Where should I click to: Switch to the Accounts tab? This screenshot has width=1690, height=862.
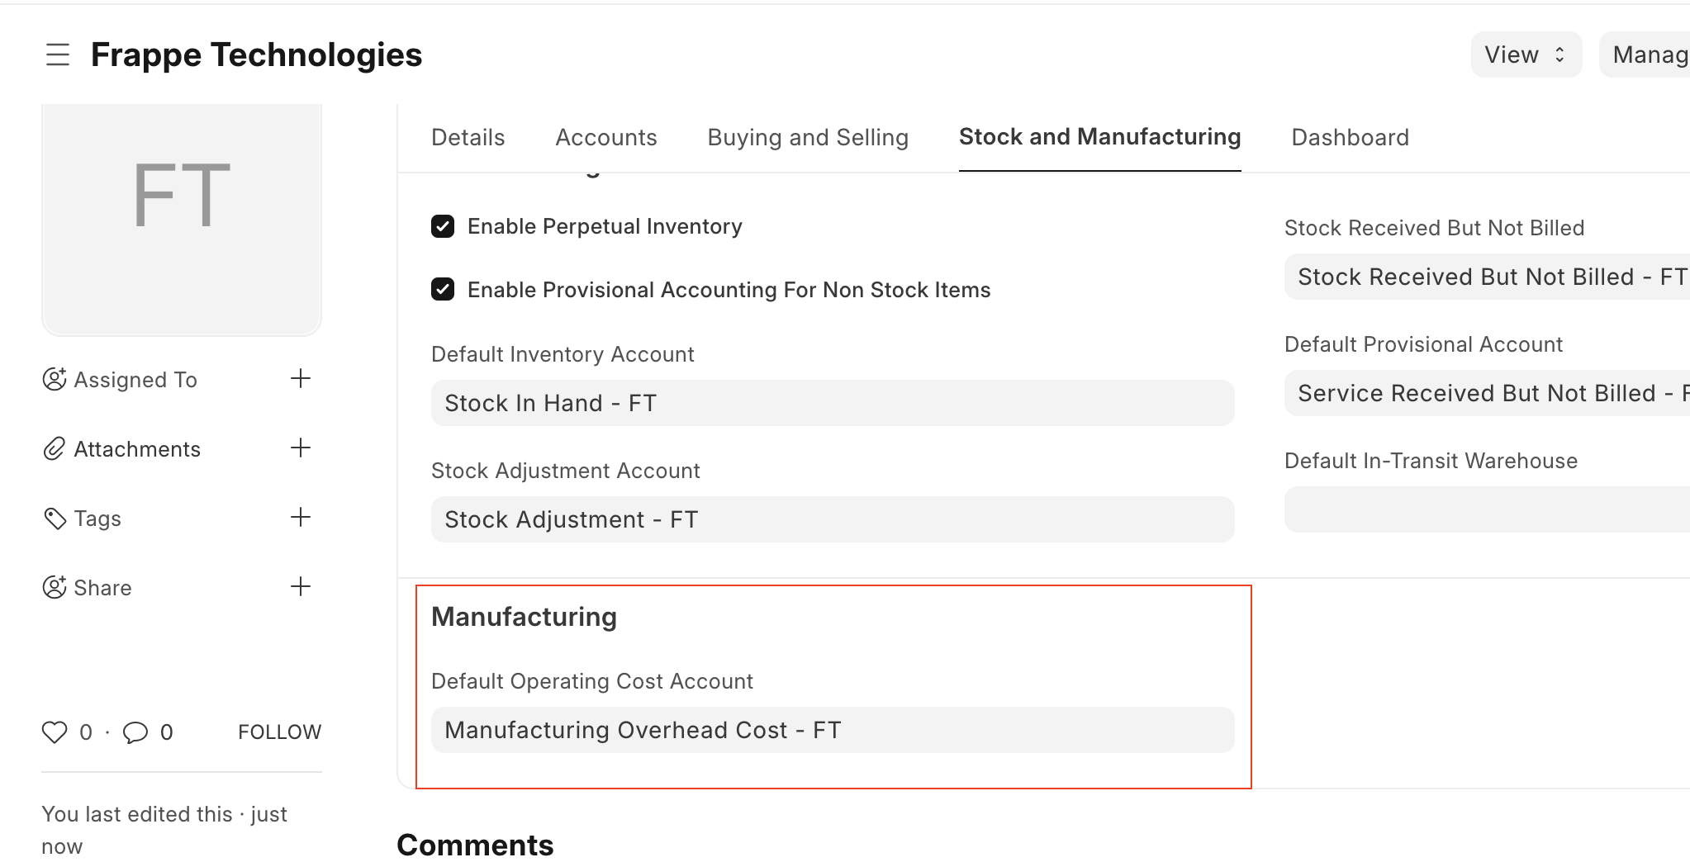605,137
